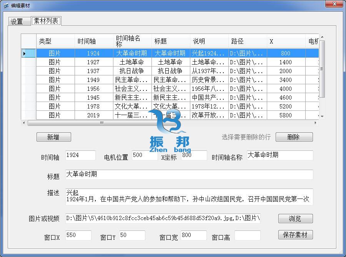Click the 路径 column header
Viewport: 346px width, 257px height.
(x=238, y=41)
